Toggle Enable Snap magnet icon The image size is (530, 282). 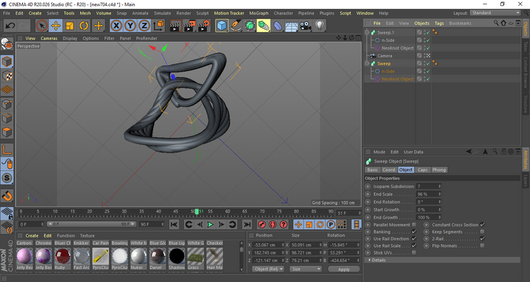point(7,196)
